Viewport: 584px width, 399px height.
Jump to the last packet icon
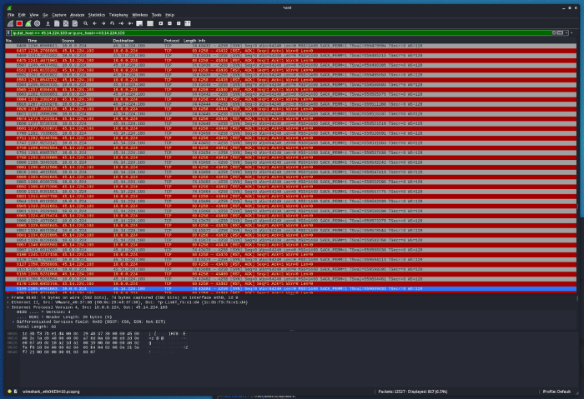130,23
